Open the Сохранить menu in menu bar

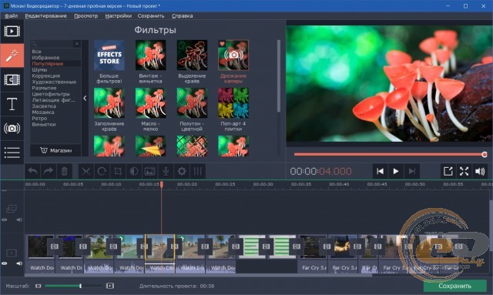pos(151,15)
